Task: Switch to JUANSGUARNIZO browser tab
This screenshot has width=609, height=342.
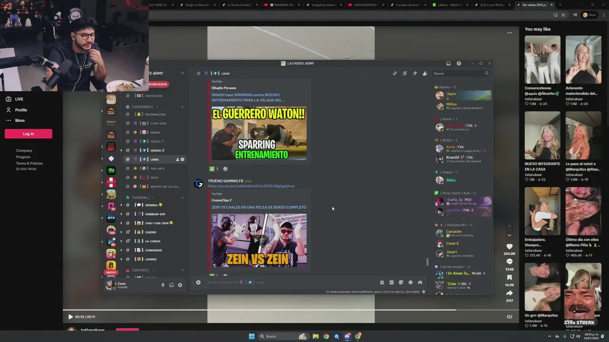Action: click(x=366, y=5)
